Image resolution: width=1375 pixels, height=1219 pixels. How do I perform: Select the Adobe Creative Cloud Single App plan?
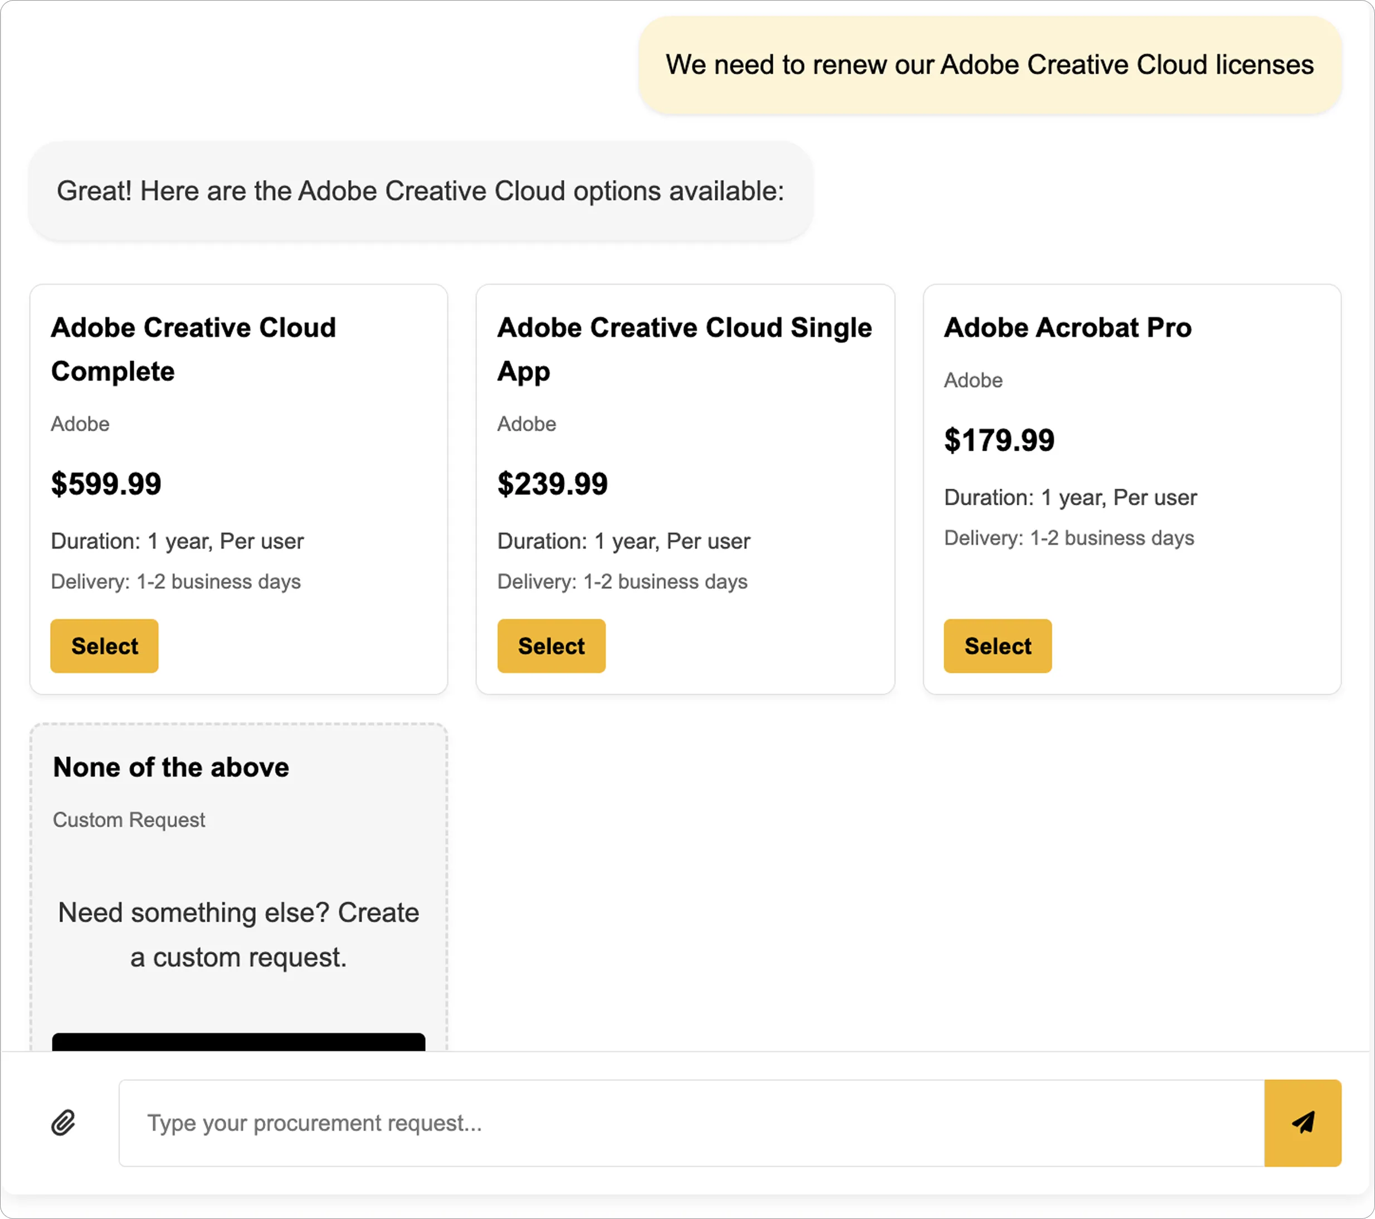pyautogui.click(x=551, y=646)
